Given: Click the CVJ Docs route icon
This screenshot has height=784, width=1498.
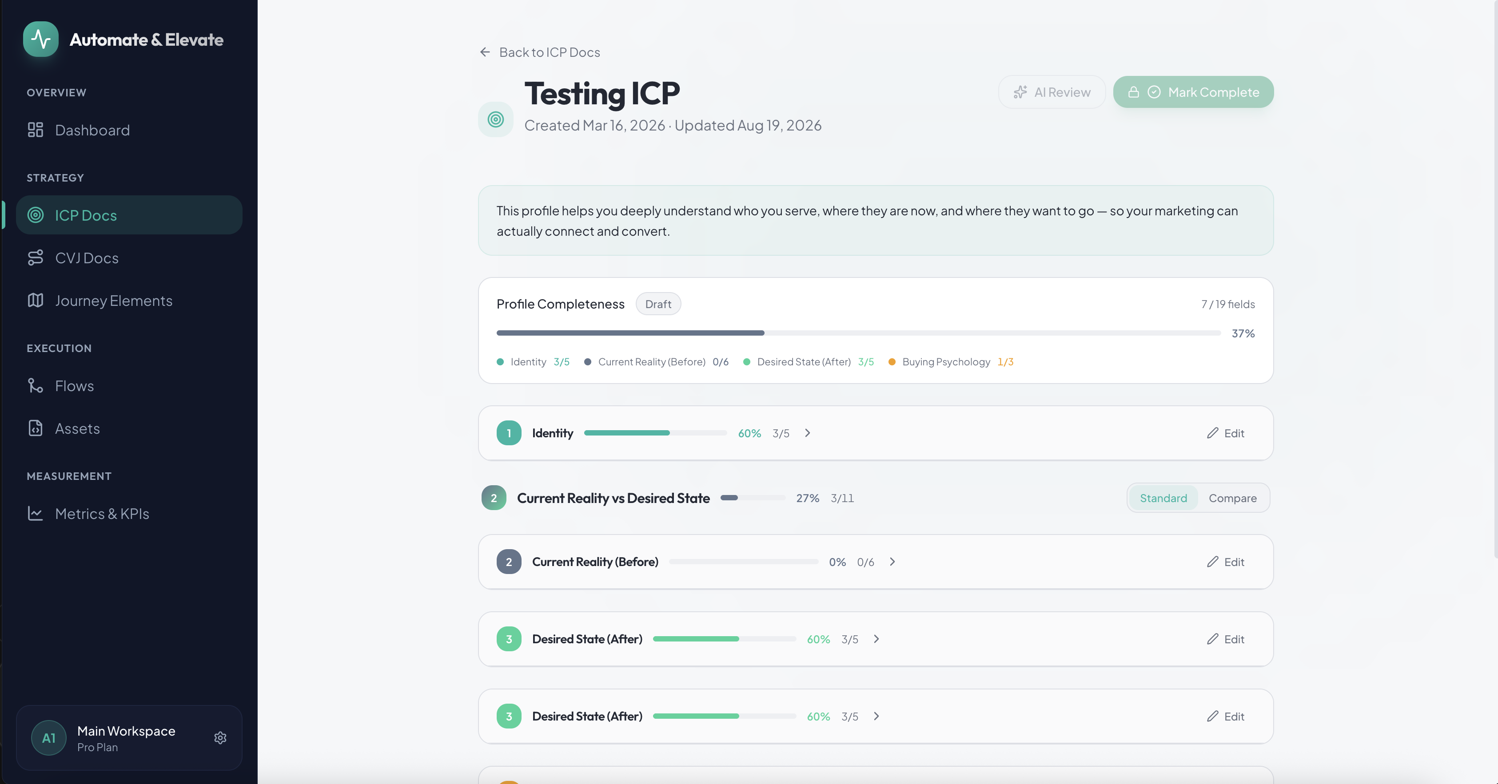Looking at the screenshot, I should tap(36, 257).
